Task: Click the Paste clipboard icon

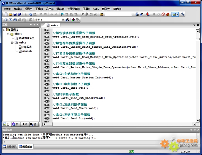Action: click(x=35, y=14)
